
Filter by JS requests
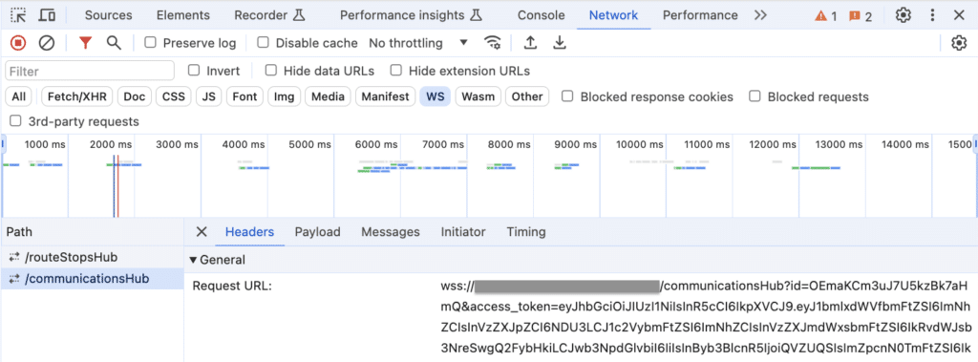tap(209, 96)
